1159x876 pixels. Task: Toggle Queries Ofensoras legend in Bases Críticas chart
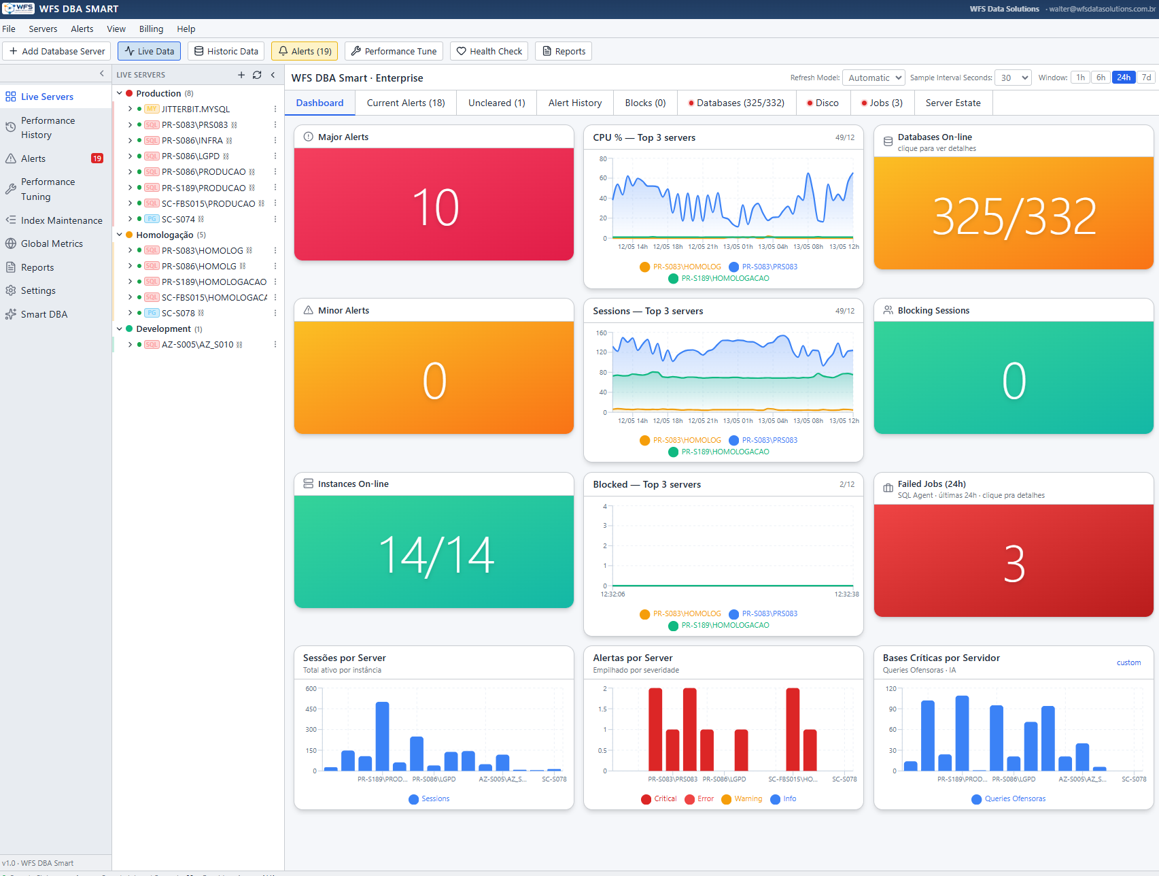[1009, 799]
